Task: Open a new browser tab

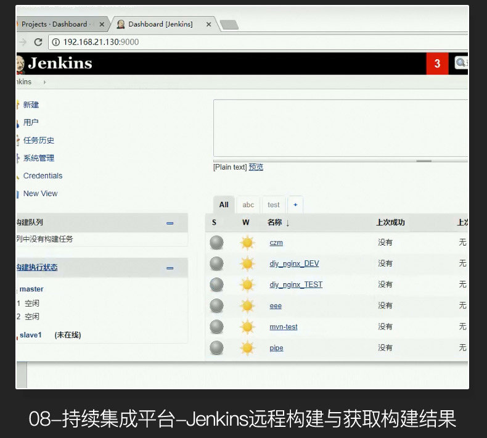Action: tap(229, 25)
